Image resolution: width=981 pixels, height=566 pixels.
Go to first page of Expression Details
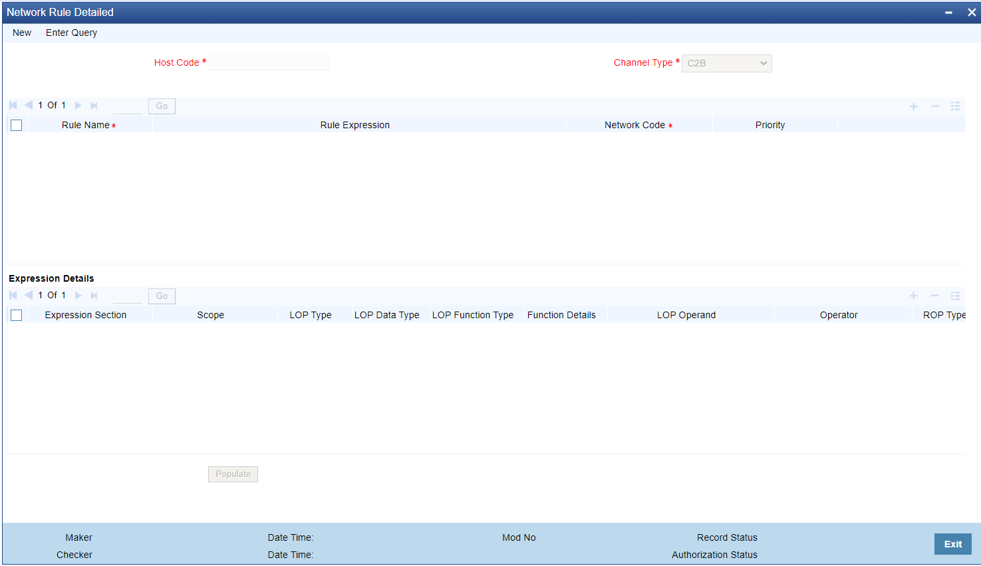pyautogui.click(x=13, y=296)
